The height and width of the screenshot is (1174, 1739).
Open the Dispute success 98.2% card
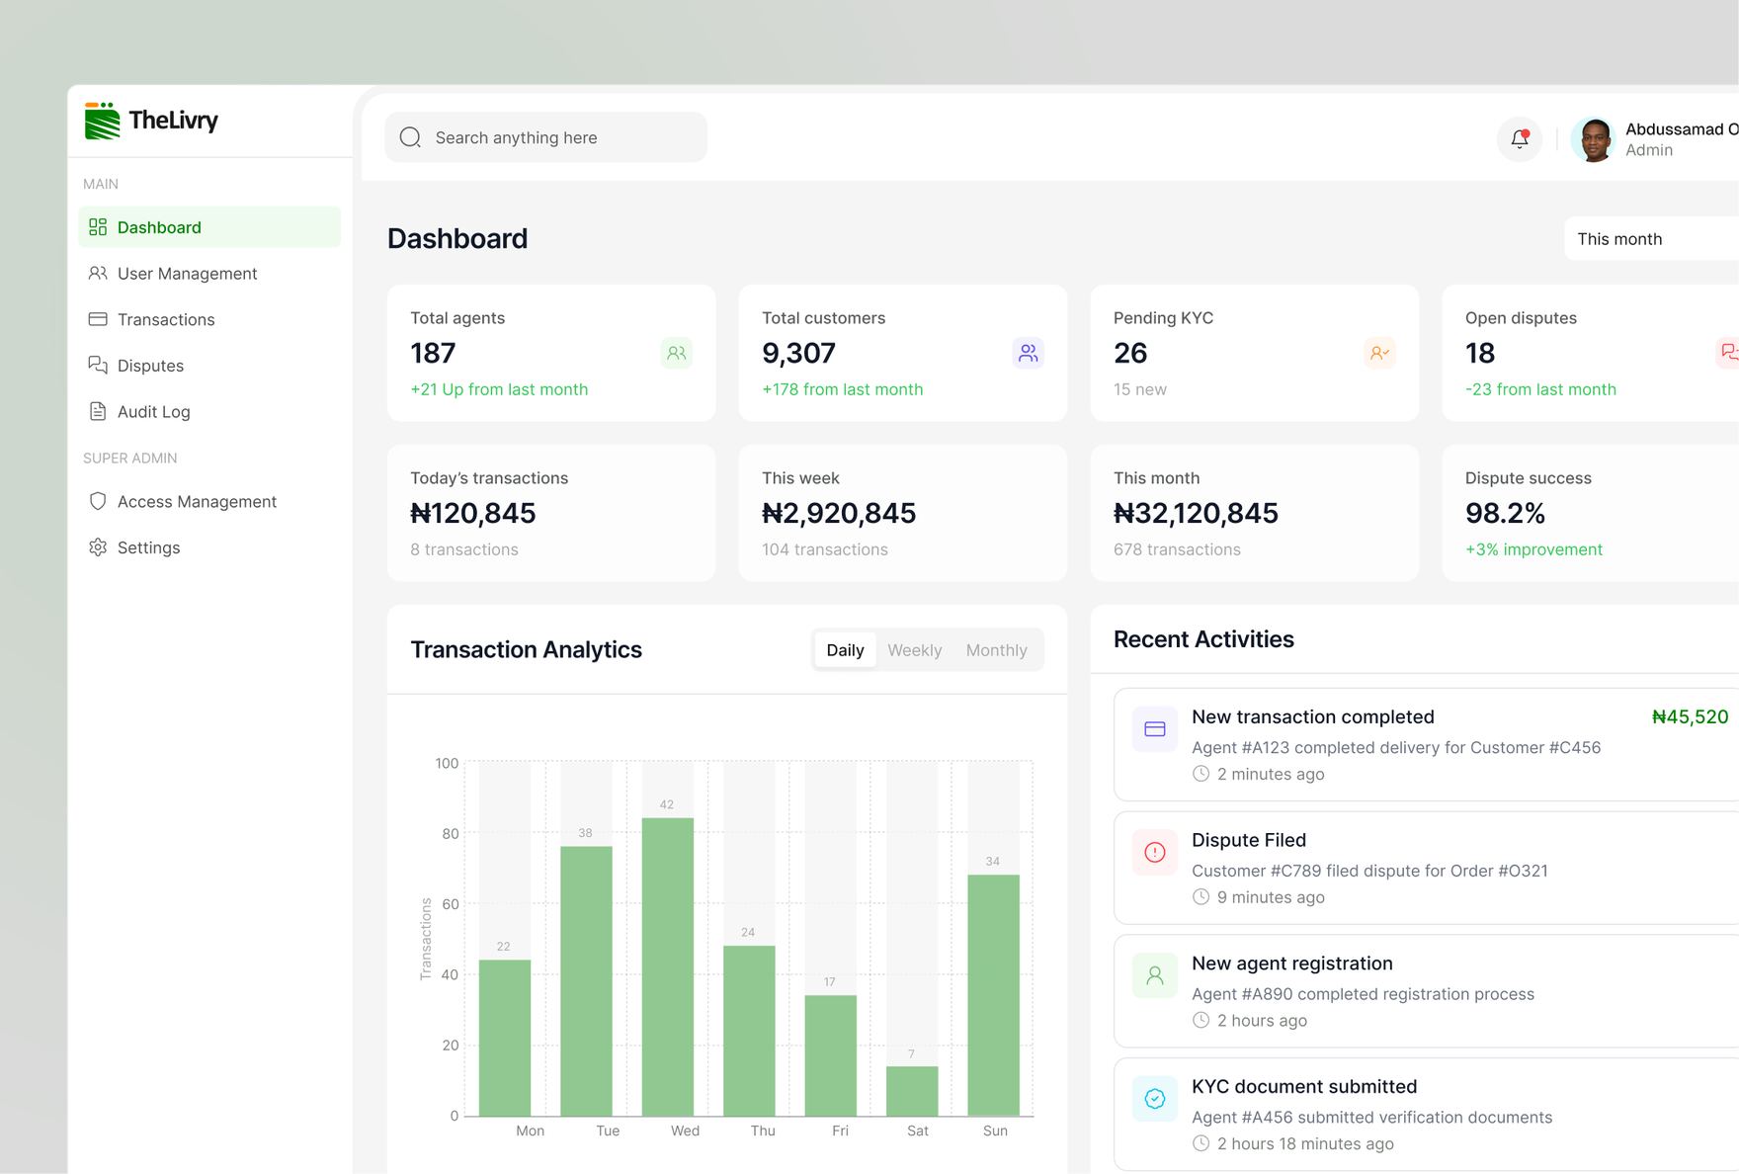1591,513
